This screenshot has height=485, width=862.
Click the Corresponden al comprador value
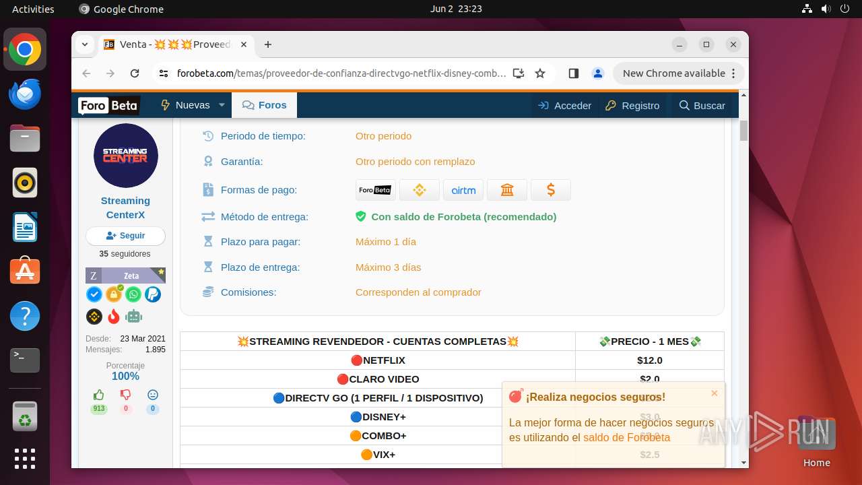pos(418,292)
